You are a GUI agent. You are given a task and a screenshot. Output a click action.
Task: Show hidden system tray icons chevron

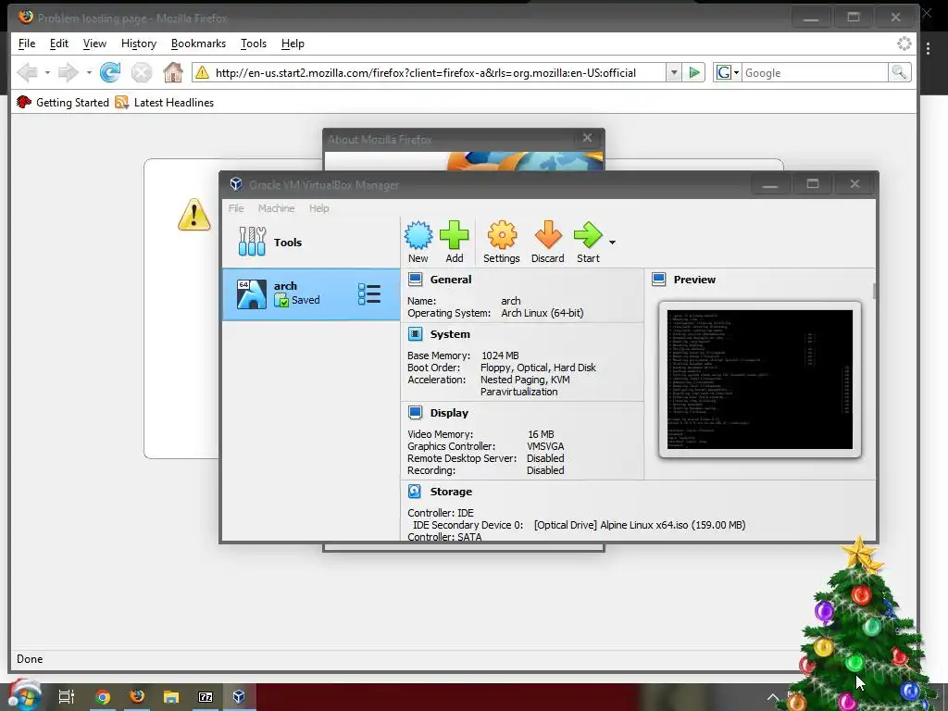(773, 698)
